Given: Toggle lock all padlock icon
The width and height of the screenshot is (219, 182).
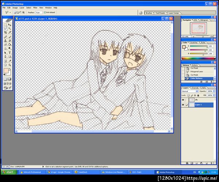Looking at the screenshot, I should pyautogui.click(x=198, y=95).
